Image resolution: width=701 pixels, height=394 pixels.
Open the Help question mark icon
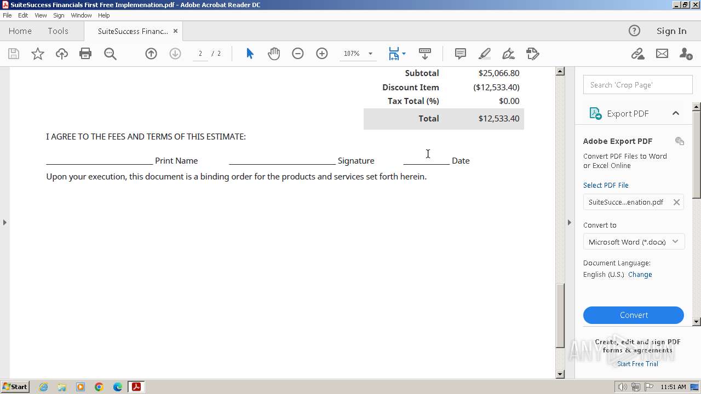click(634, 31)
